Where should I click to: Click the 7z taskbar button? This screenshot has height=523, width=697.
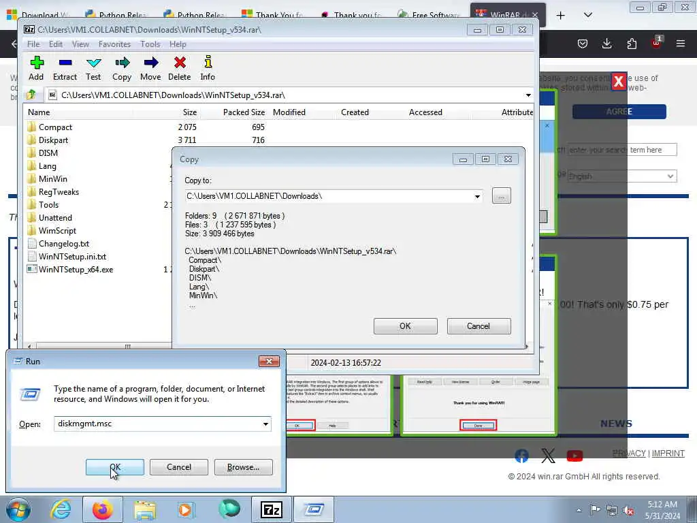(x=271, y=509)
